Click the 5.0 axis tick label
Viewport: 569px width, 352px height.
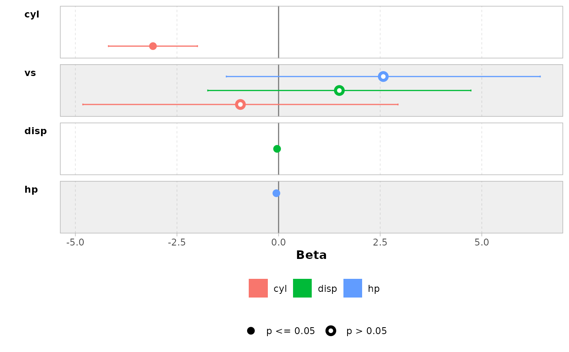(x=482, y=243)
